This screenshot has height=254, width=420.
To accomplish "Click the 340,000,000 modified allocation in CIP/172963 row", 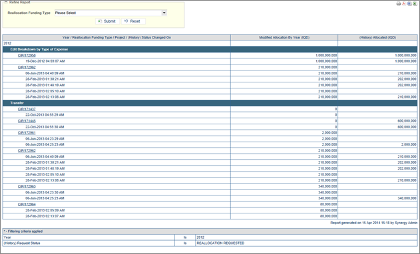I will point(327,186).
